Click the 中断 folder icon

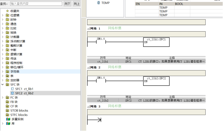(x=7, y=50)
